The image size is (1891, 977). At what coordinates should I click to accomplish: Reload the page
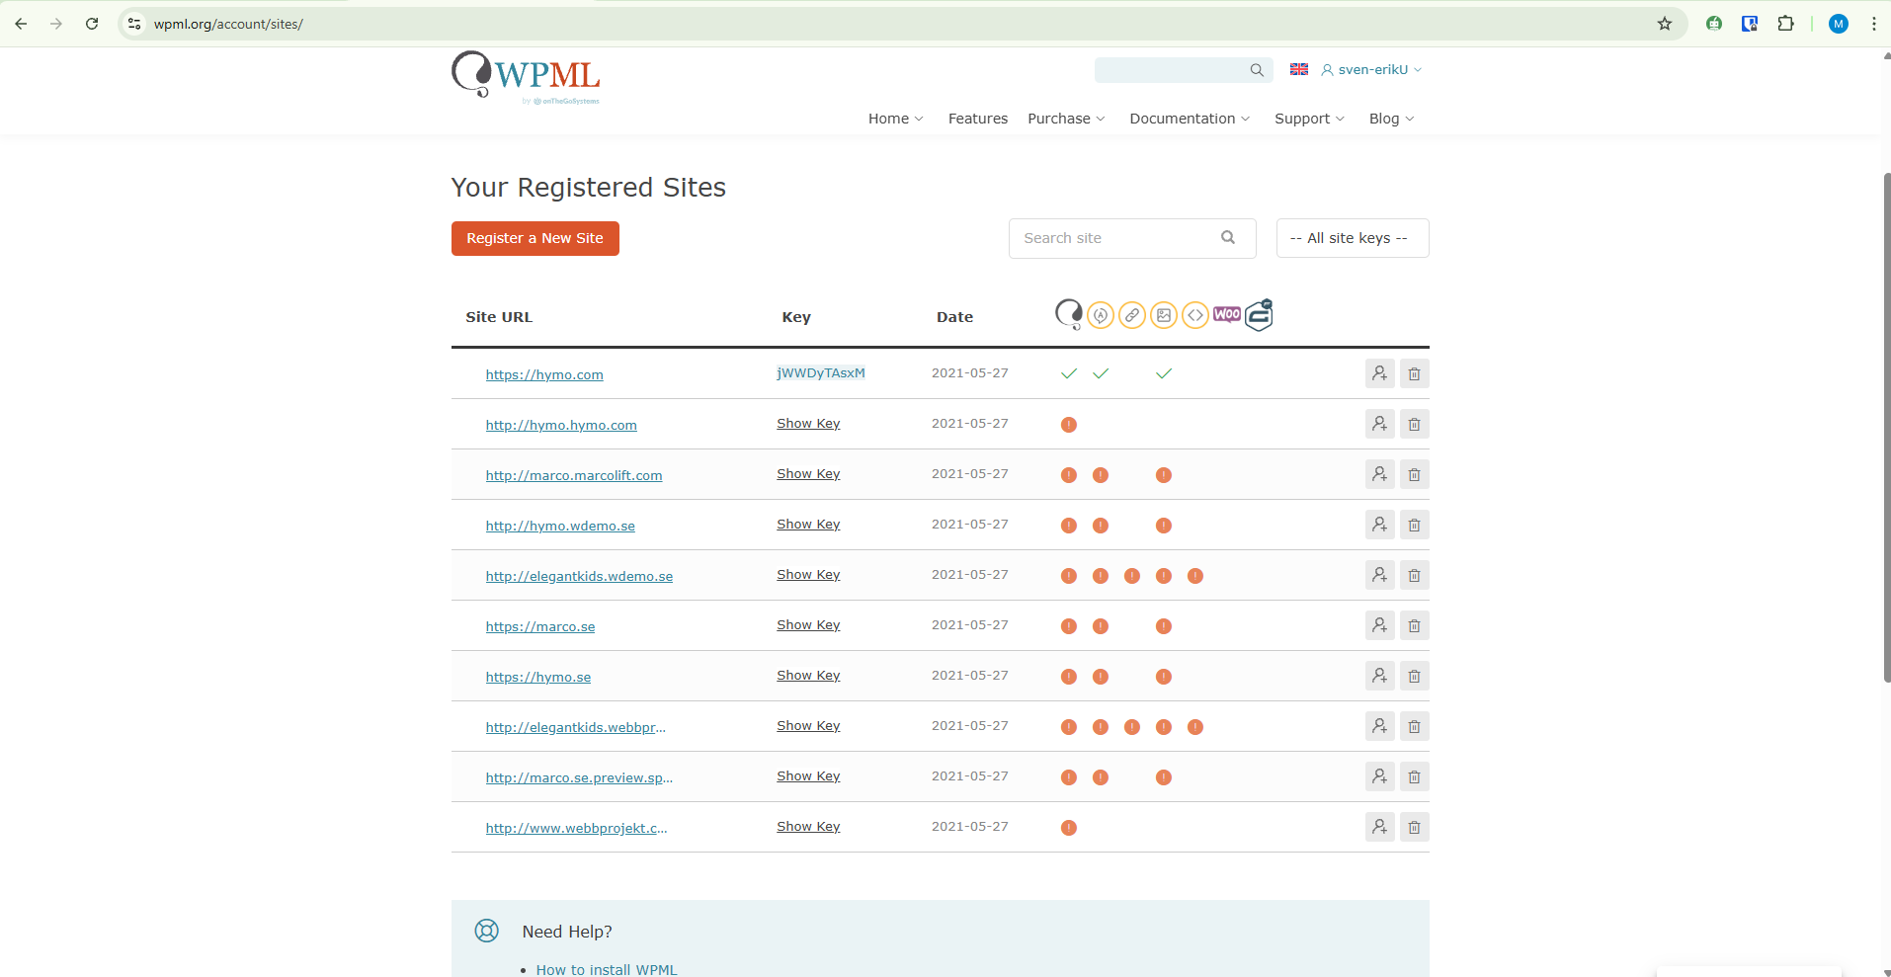tap(92, 24)
